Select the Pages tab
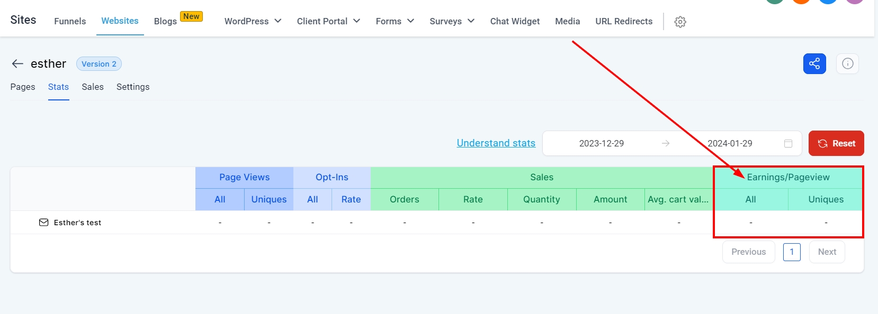The image size is (878, 314). (x=23, y=87)
